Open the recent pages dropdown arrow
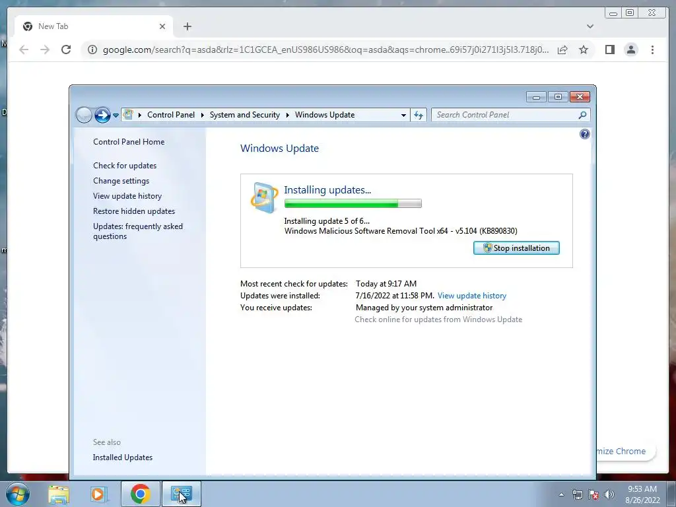The image size is (676, 507). (116, 116)
